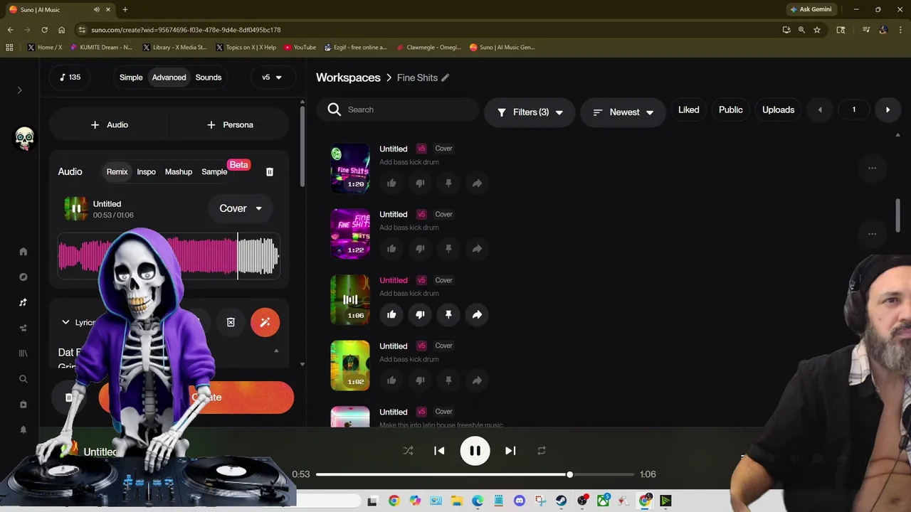The height and width of the screenshot is (512, 911).
Task: Click the + Audio button
Action: (x=109, y=124)
